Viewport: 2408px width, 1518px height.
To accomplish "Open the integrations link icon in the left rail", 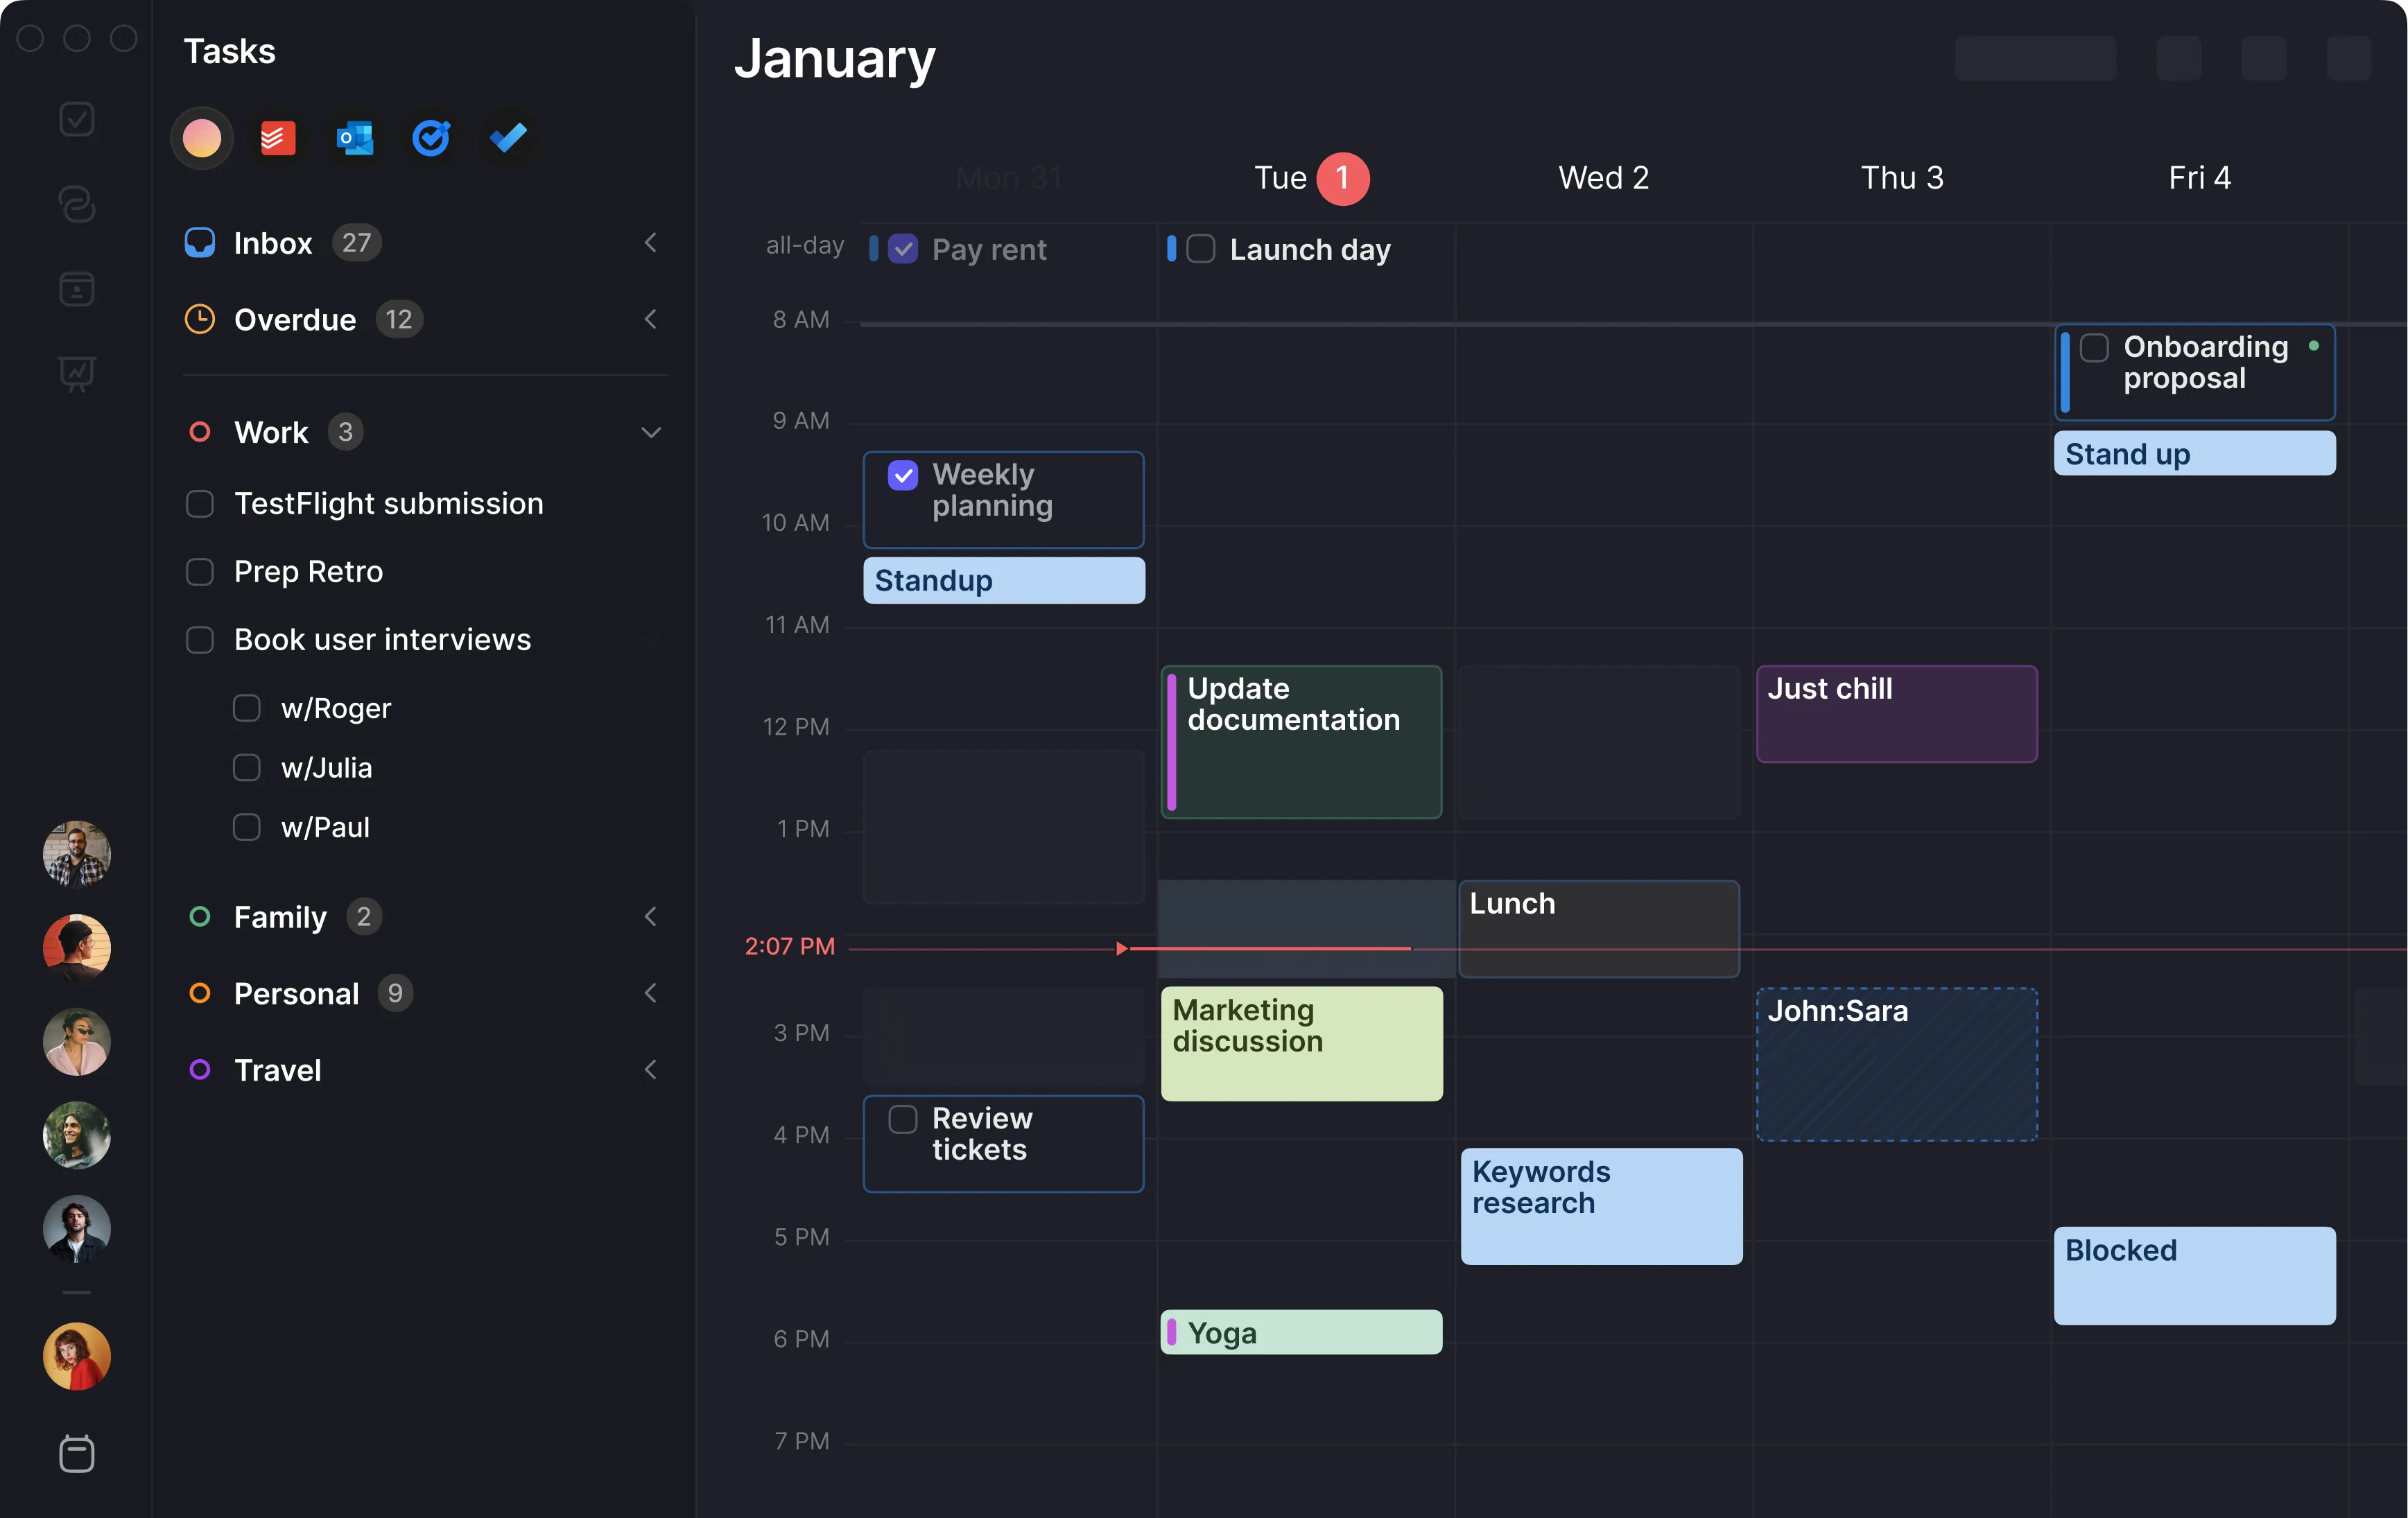I will [x=76, y=205].
